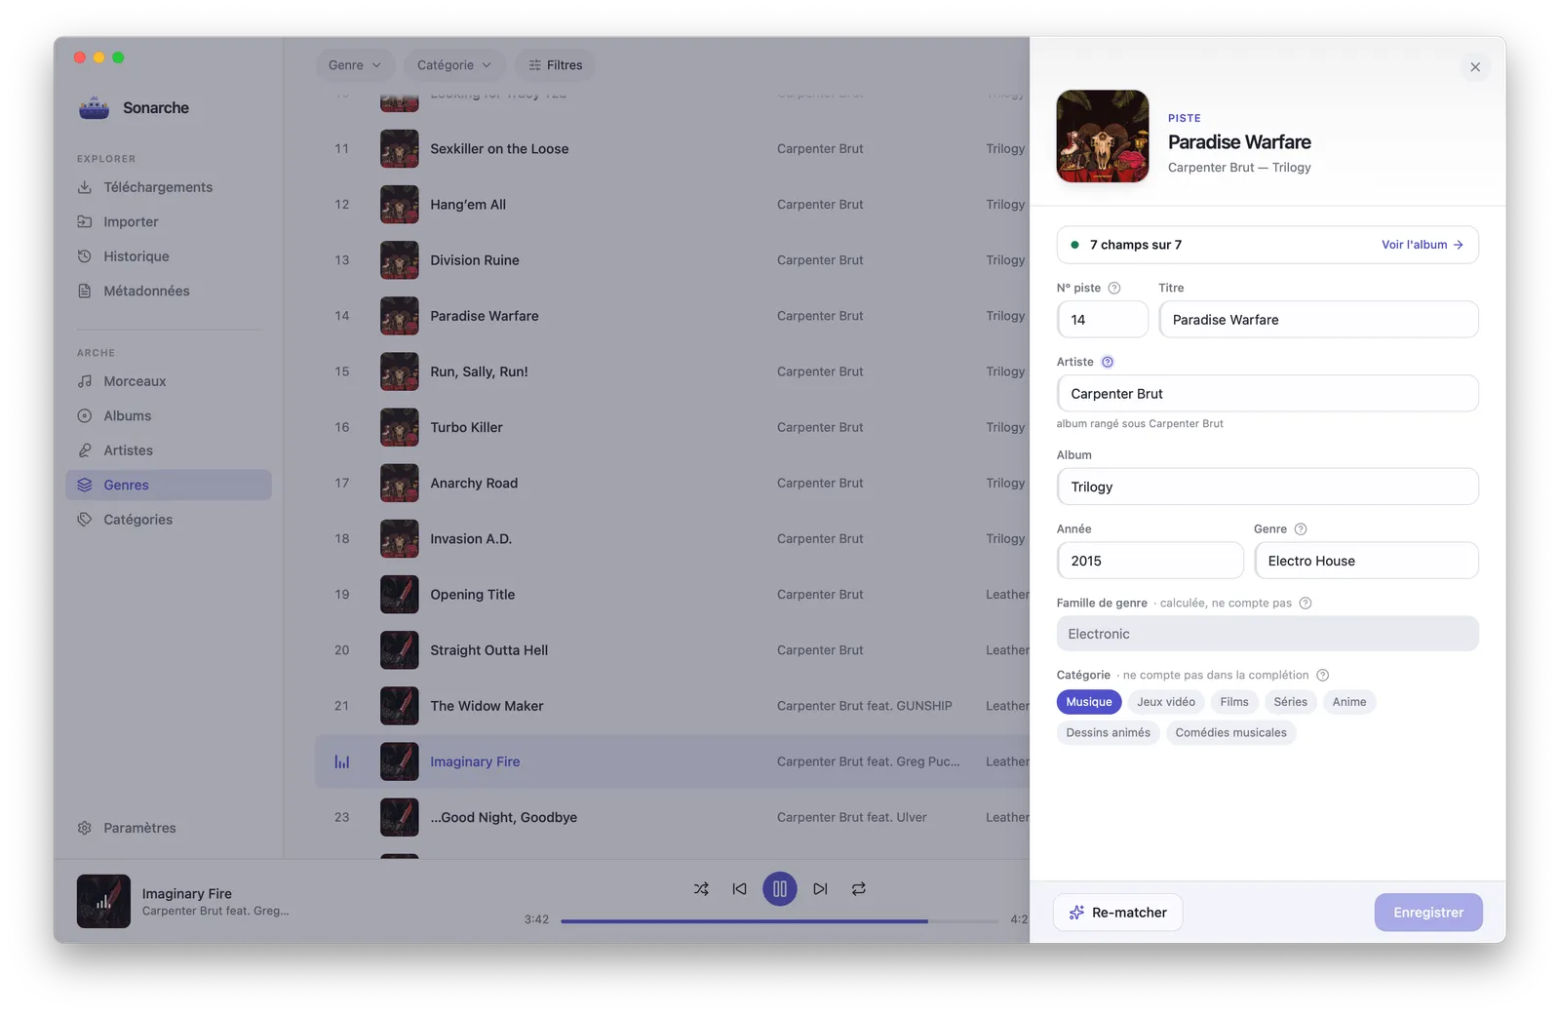Click the Paradise Warfare album cover

tap(1103, 136)
